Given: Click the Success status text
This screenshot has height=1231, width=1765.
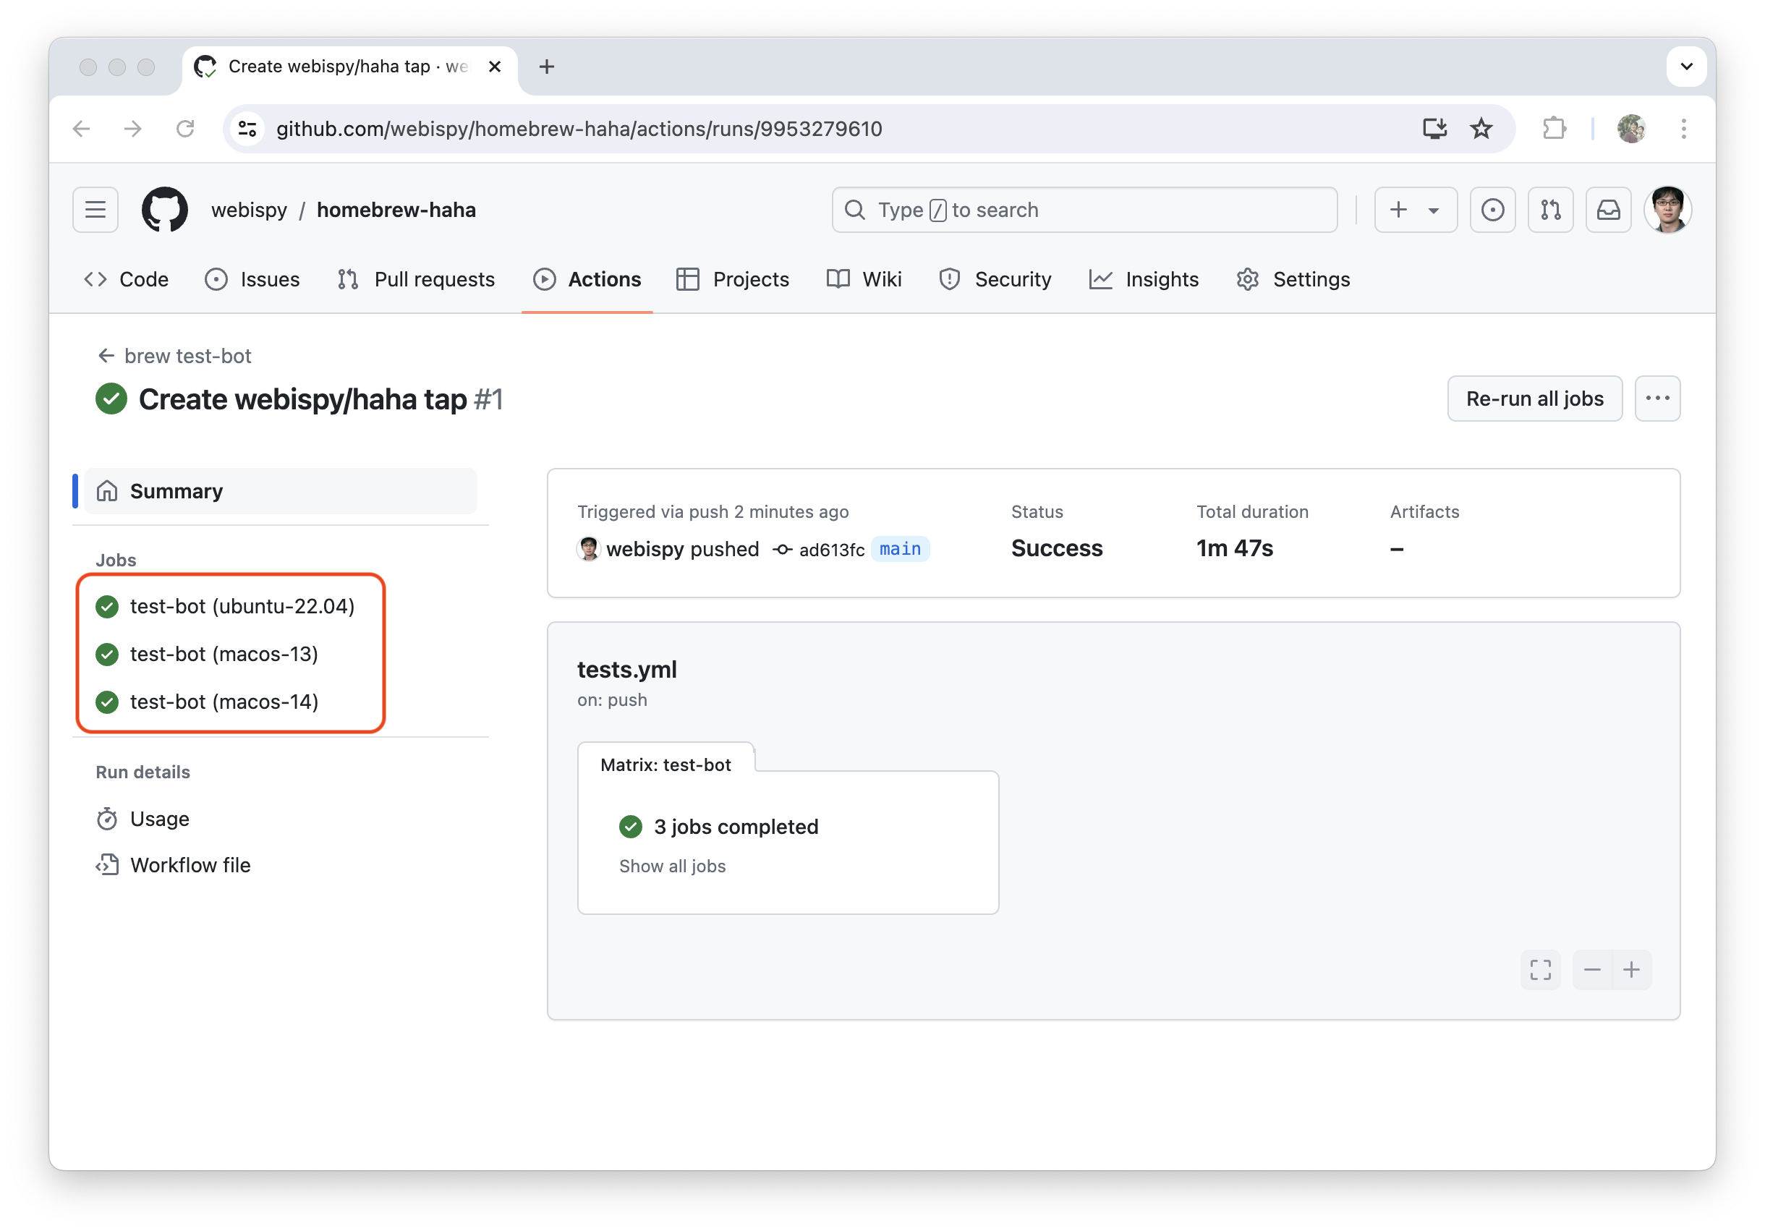Looking at the screenshot, I should click(1057, 549).
